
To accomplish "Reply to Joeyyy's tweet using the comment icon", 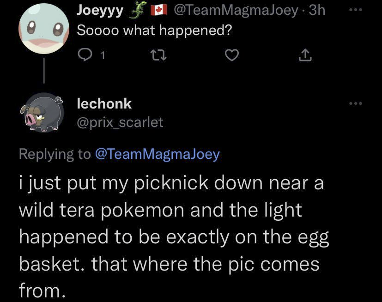I will [85, 55].
